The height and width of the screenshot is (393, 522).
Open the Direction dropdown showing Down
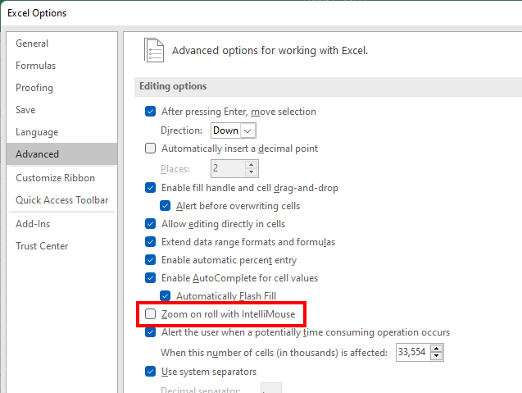tap(234, 130)
